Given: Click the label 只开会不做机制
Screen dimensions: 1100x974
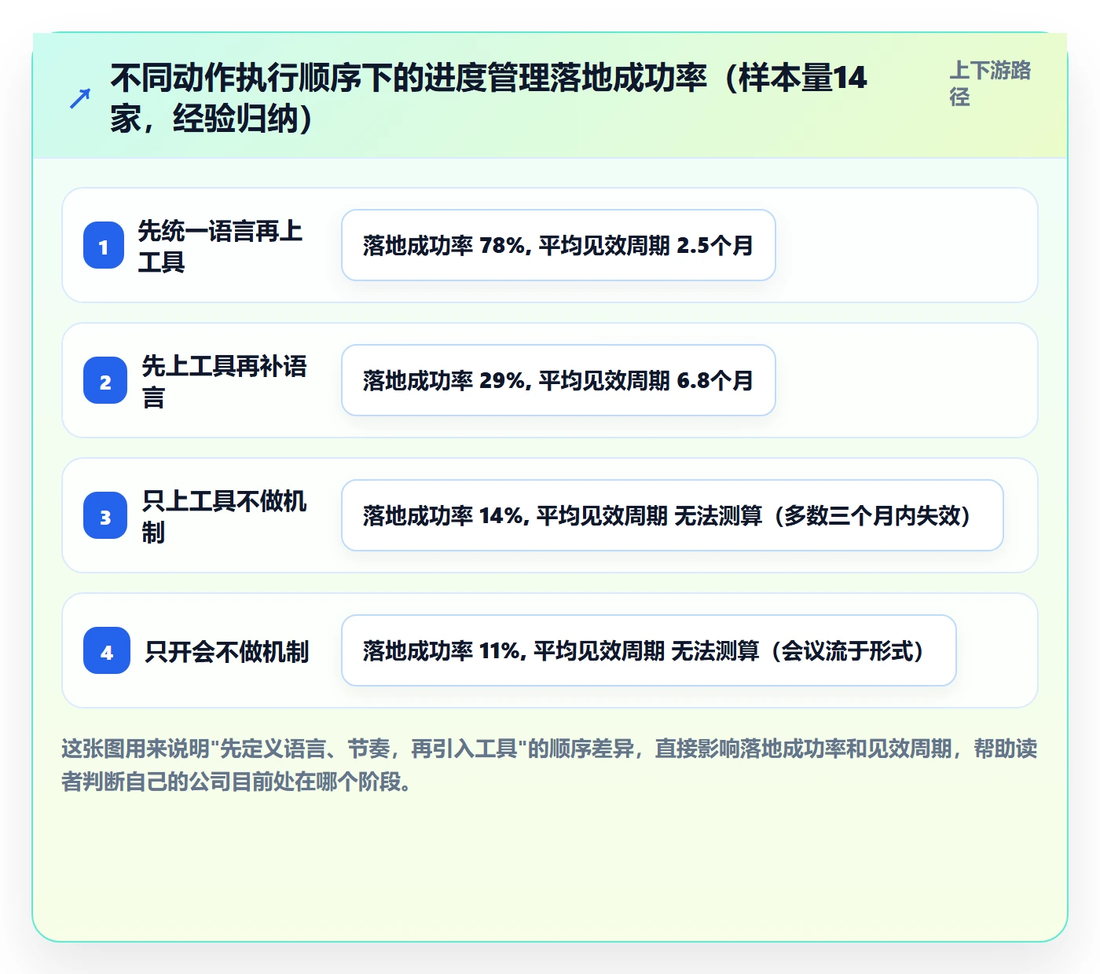Looking at the screenshot, I should point(227,651).
